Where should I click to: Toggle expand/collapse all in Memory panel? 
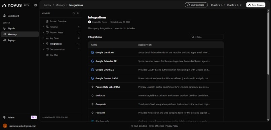(78, 13)
